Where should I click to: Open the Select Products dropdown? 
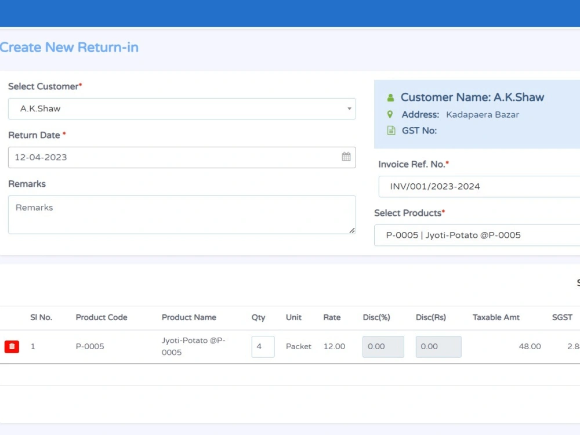477,235
